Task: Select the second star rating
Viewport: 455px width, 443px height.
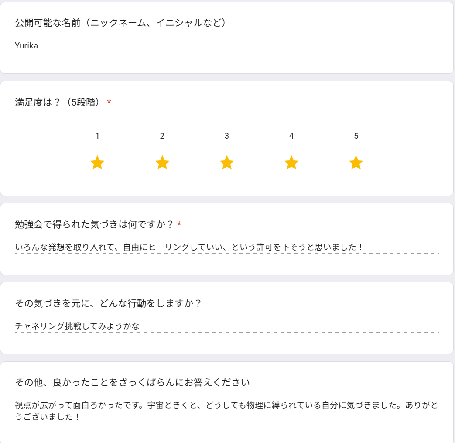Action: 162,162
